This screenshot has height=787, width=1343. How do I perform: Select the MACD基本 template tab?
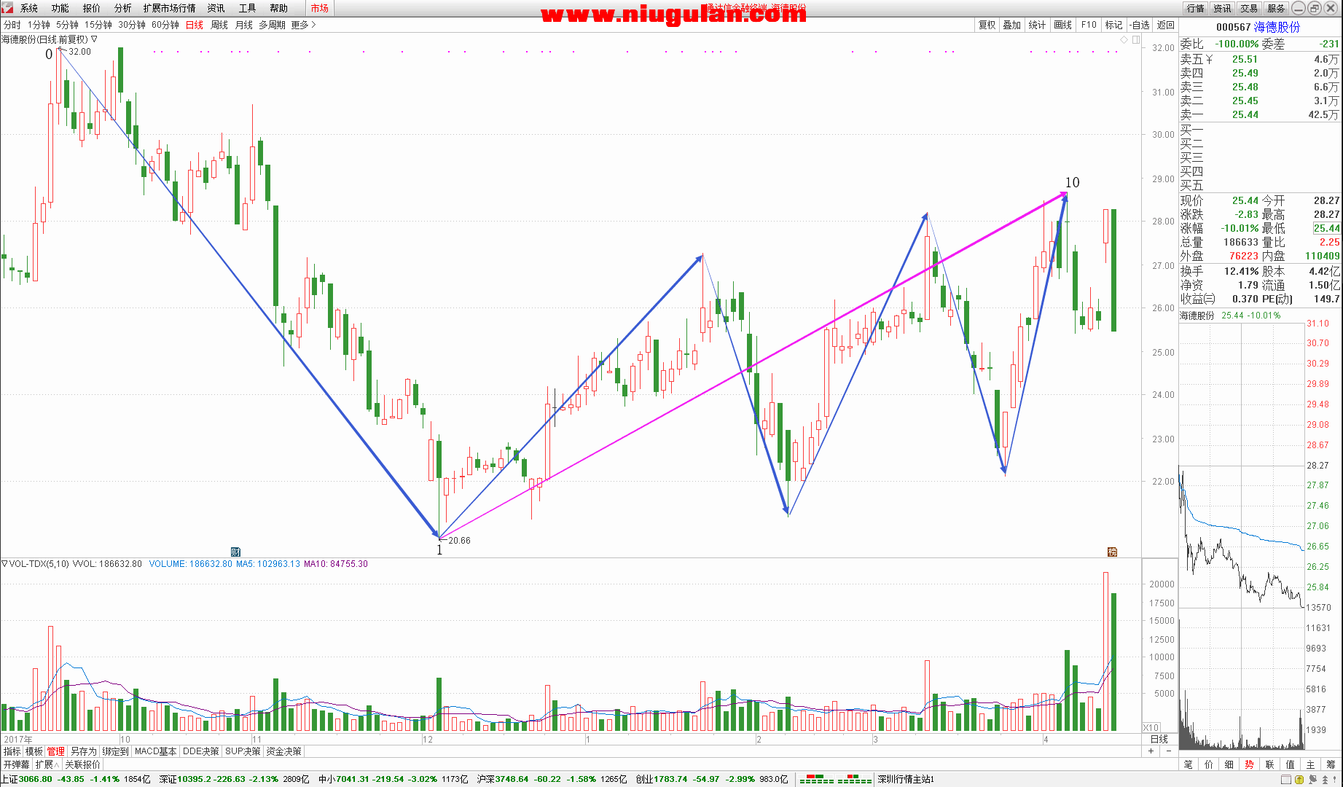[x=156, y=751]
